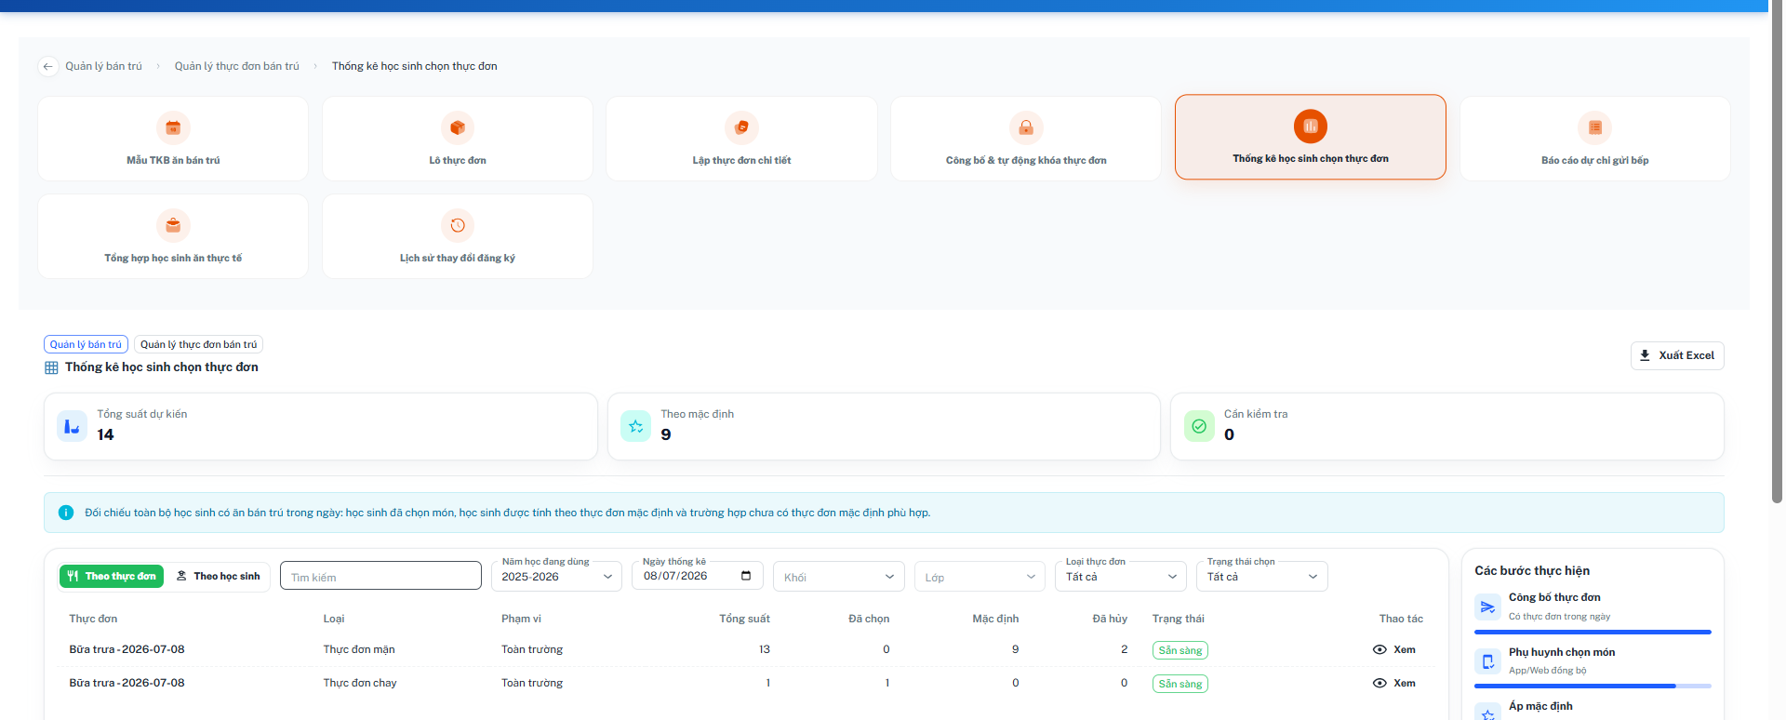Open the Báo cáo dự chi gửi bếp icon
1786x720 pixels.
click(1595, 127)
